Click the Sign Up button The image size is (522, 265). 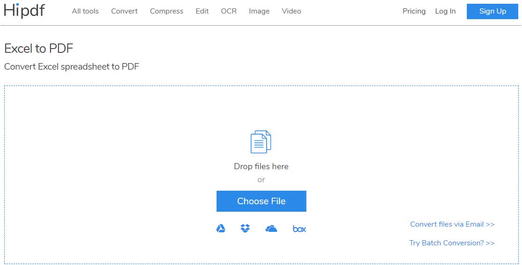click(x=493, y=11)
